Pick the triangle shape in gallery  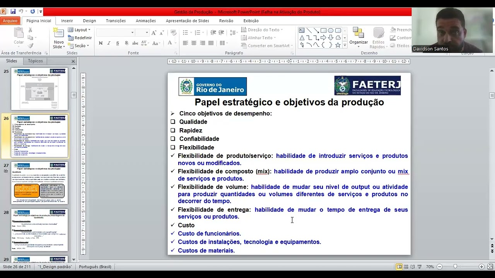(x=302, y=38)
